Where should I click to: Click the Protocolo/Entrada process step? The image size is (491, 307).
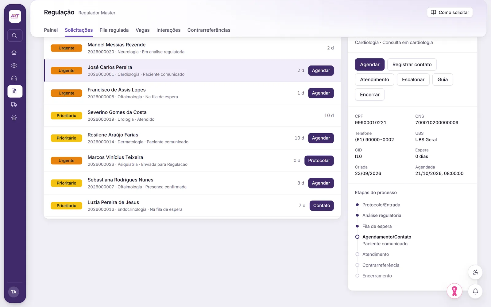coord(381,205)
